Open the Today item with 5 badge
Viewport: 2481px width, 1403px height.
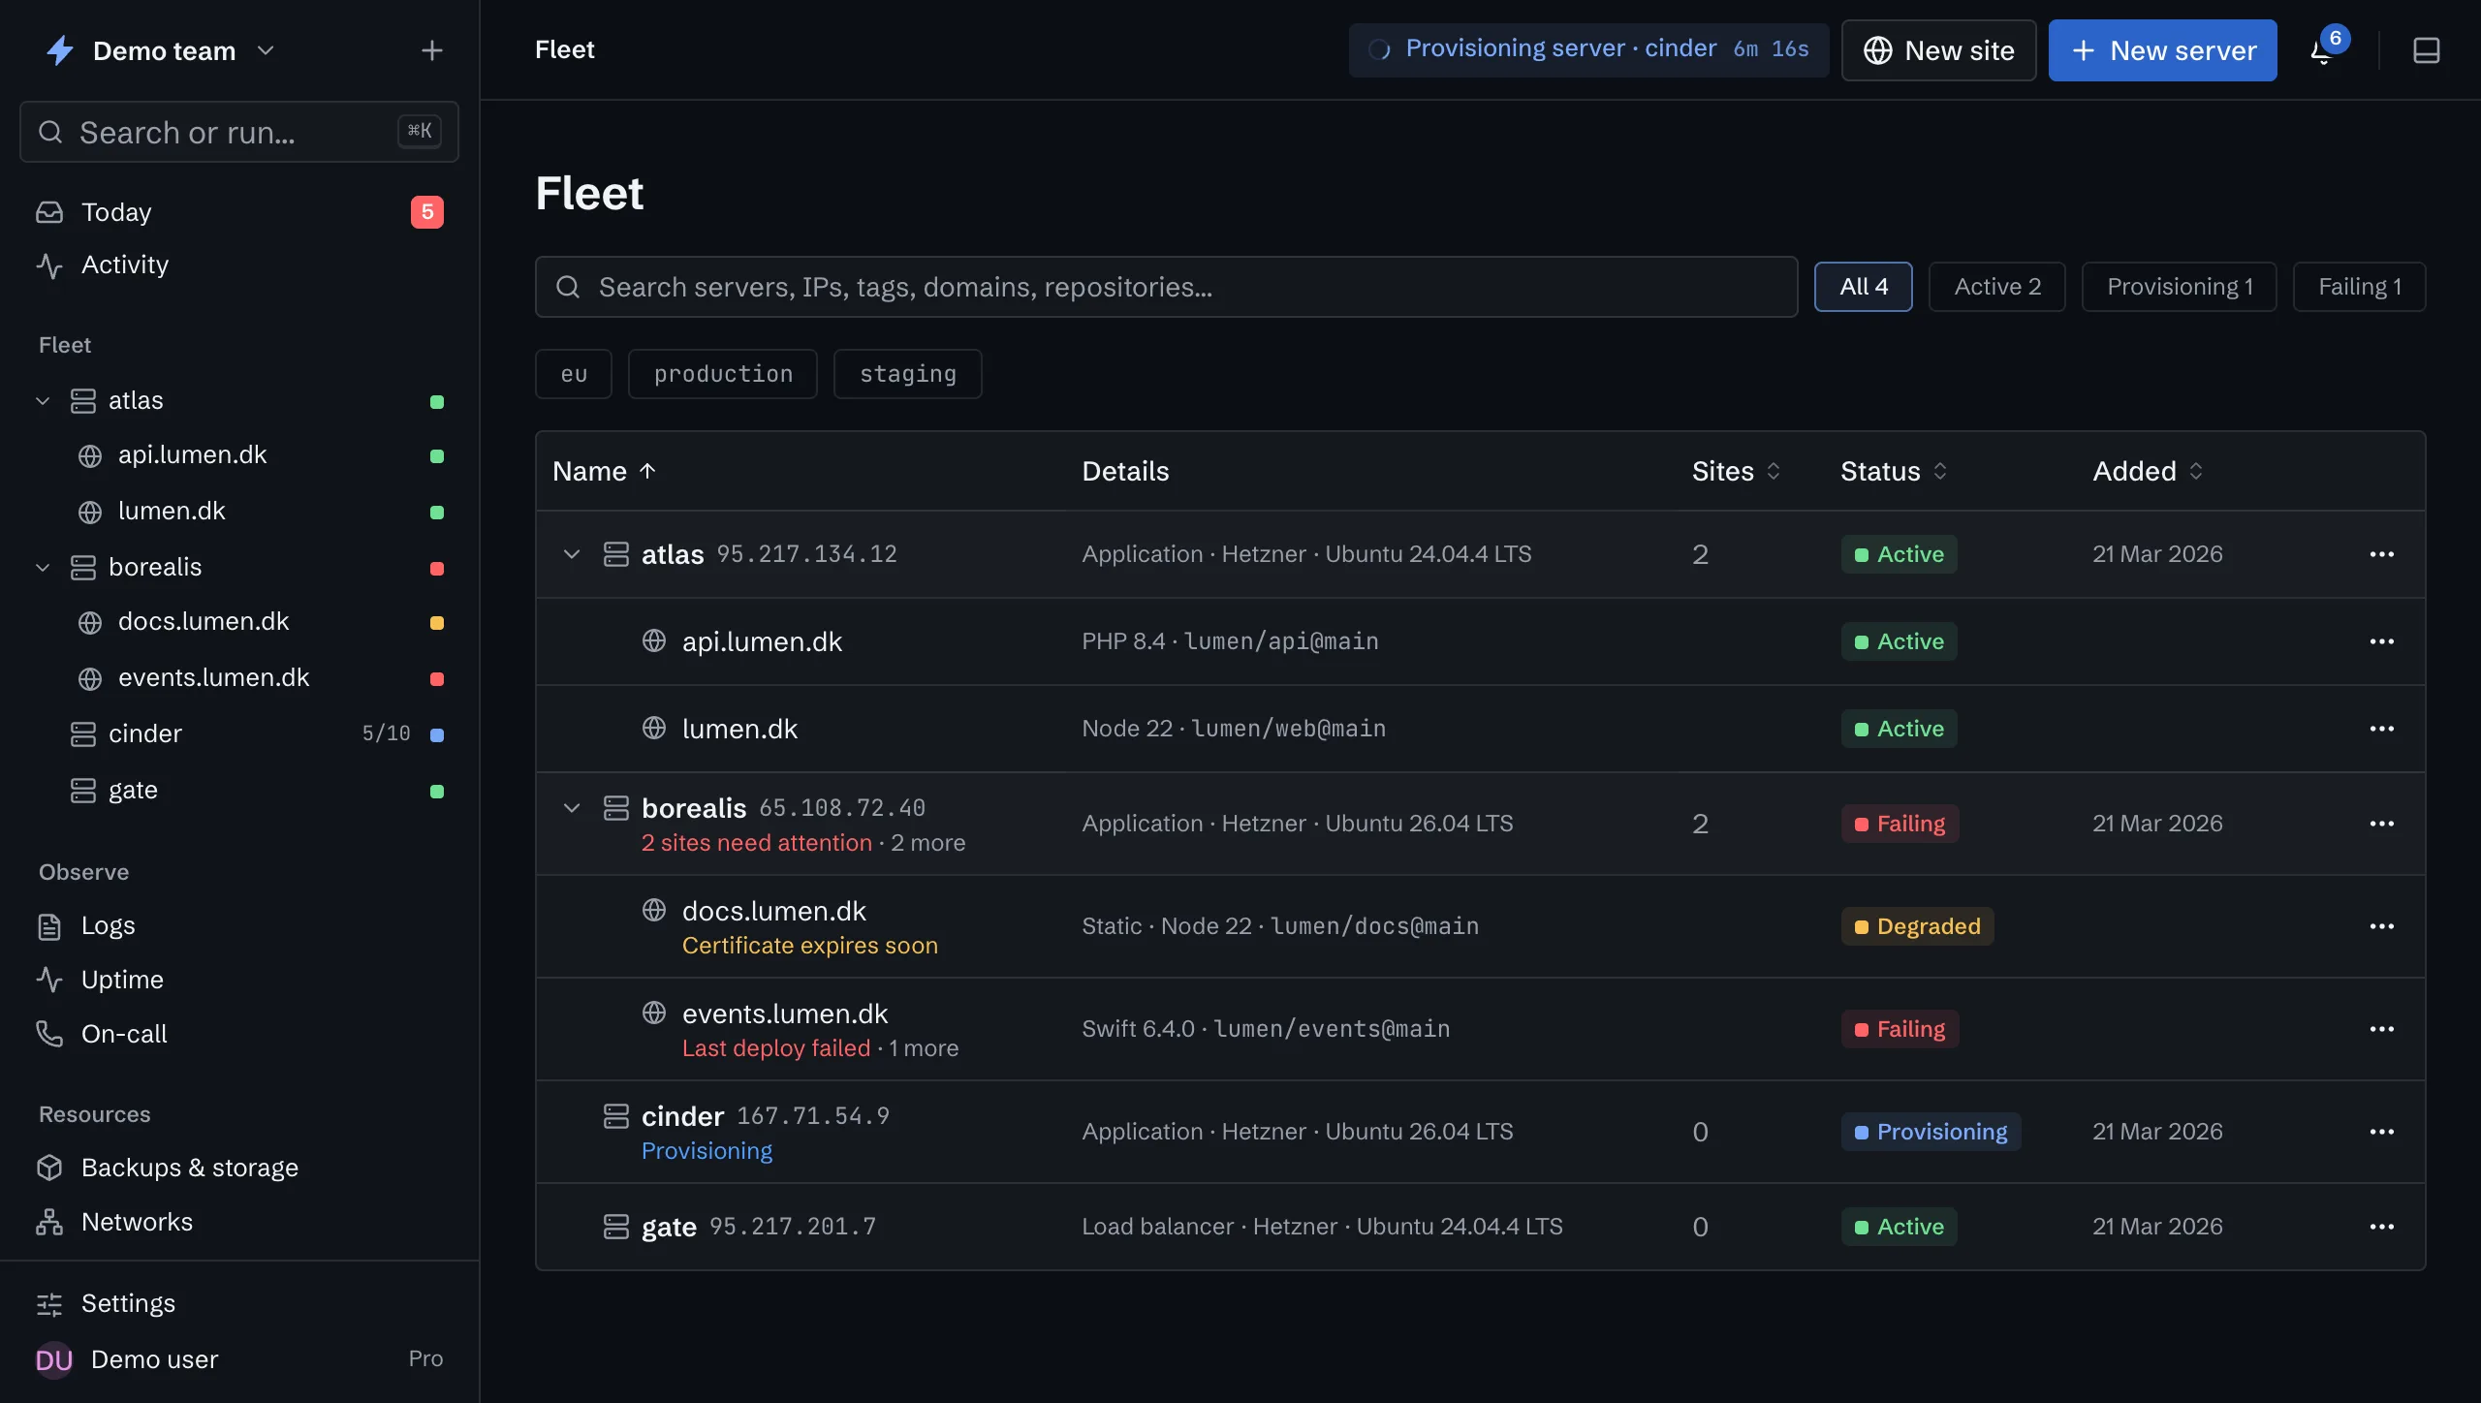238,212
